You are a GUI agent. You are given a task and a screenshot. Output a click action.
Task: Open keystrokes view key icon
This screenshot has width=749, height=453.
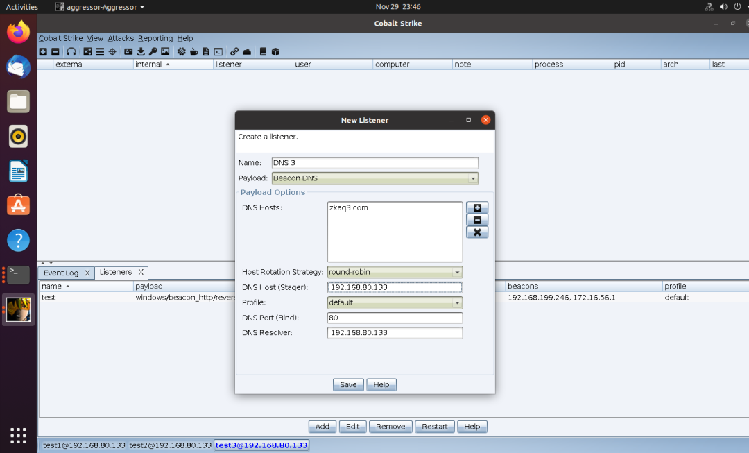point(153,51)
